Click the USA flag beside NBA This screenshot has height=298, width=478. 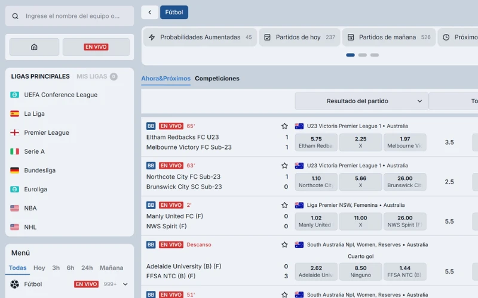14,208
